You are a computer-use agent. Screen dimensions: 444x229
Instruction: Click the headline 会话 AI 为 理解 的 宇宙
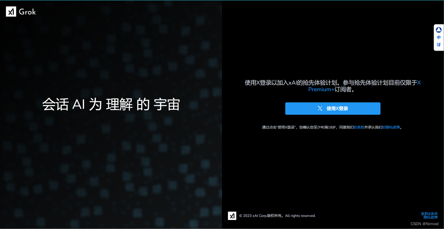[x=111, y=104]
